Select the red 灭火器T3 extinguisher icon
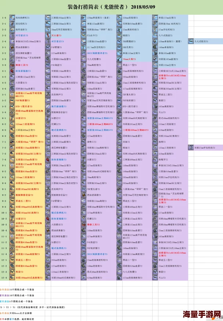This screenshot has width=223, height=321. pyautogui.click(x=48, y=35)
